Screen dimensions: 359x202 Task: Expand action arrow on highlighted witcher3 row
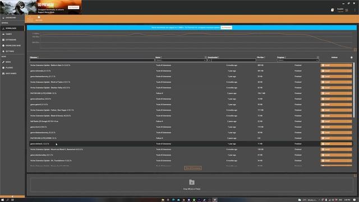click(x=351, y=144)
